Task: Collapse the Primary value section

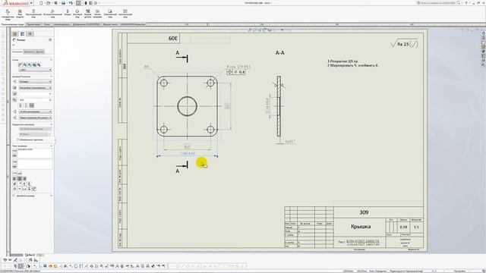Action: (52, 124)
